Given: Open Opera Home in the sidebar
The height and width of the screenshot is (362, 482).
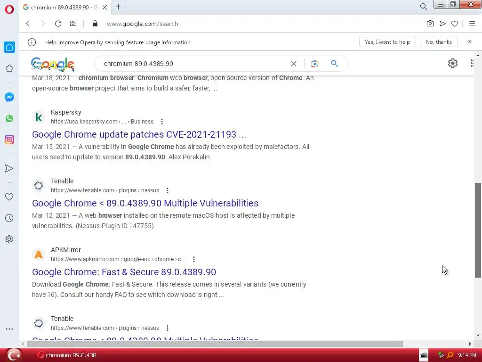Looking at the screenshot, I should click(x=9, y=47).
